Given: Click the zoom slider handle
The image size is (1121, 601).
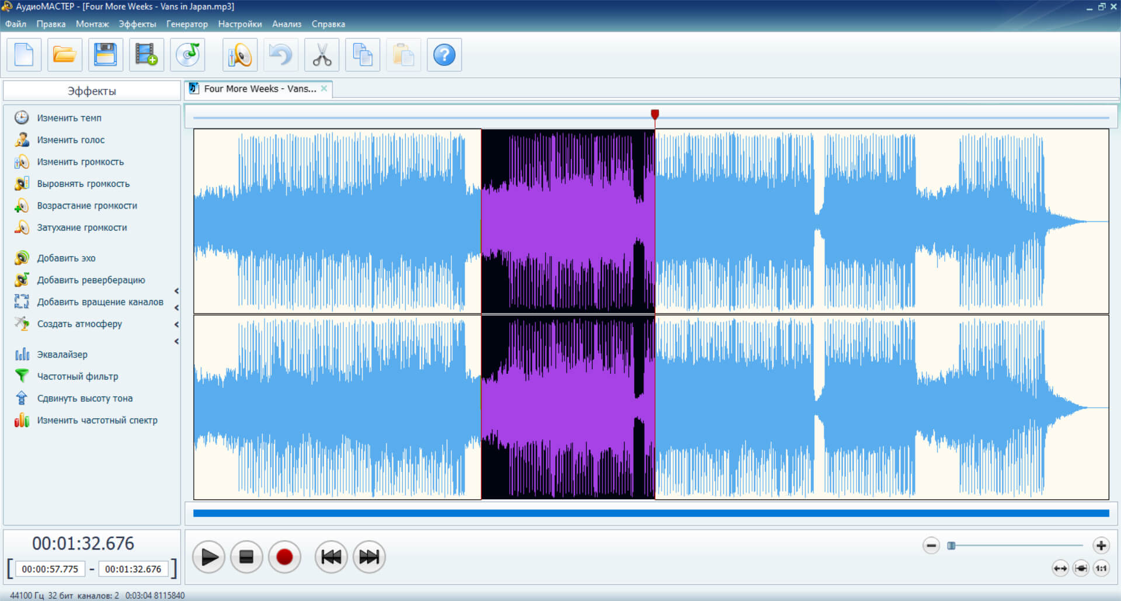Looking at the screenshot, I should coord(951,546).
